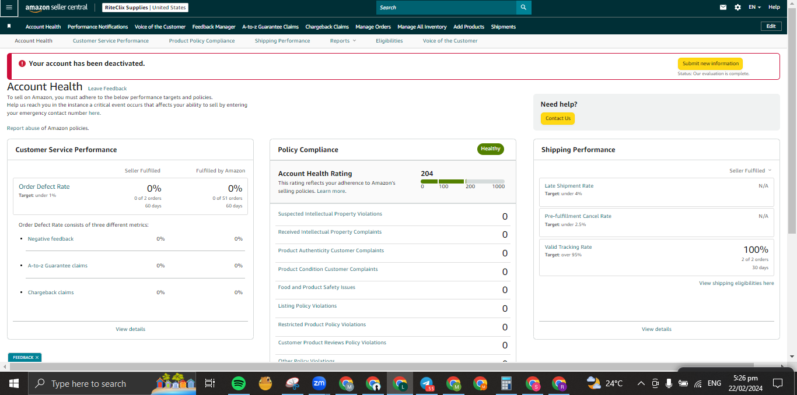Show hidden system tray icons
The image size is (797, 395).
(641, 383)
